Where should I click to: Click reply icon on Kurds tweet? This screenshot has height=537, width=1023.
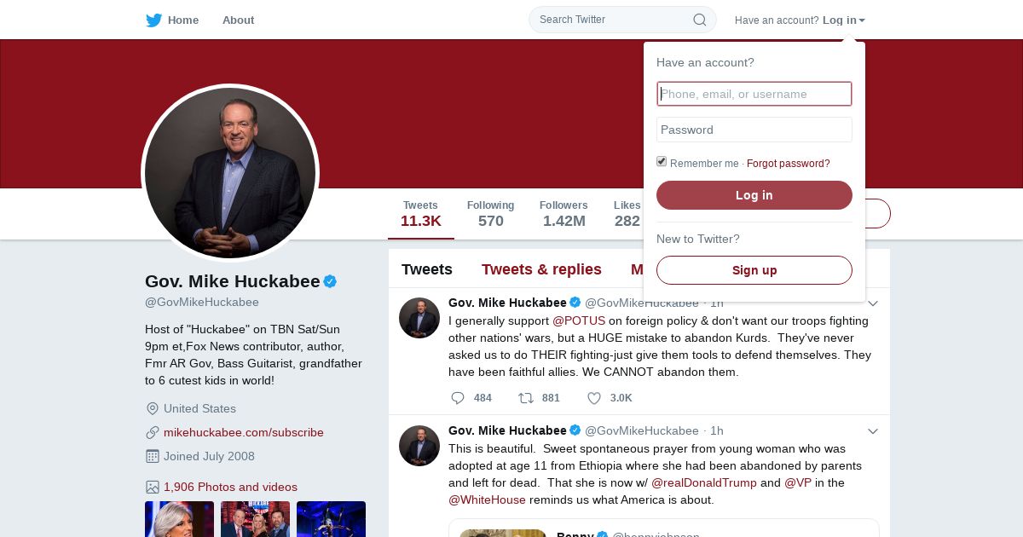(458, 398)
